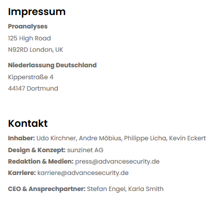The height and width of the screenshot is (205, 215).
Task: Click the Kontakt heading
Action: click(28, 123)
